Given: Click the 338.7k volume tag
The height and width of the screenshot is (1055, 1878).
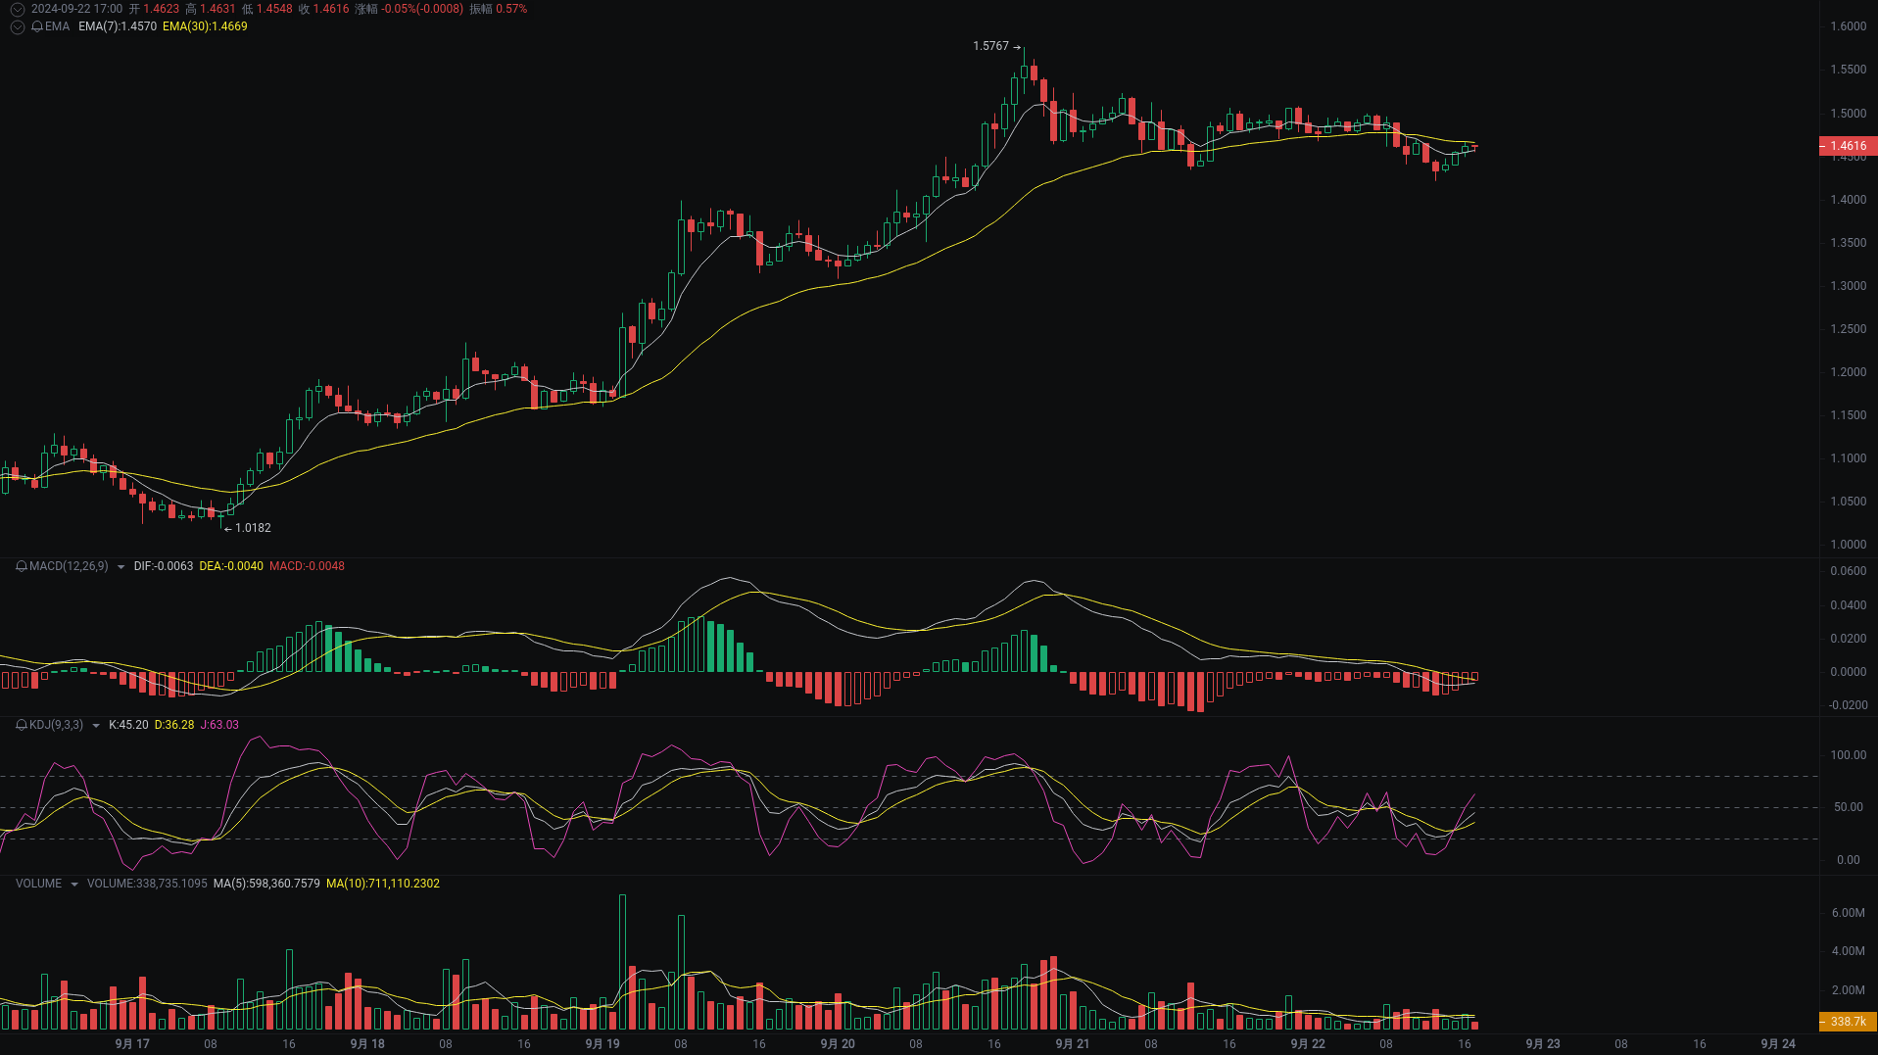Looking at the screenshot, I should (x=1846, y=1020).
